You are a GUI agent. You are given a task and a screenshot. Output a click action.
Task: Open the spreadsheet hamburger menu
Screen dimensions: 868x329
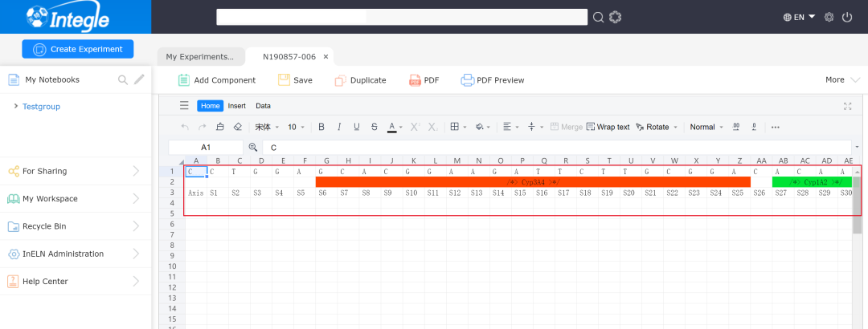click(184, 106)
